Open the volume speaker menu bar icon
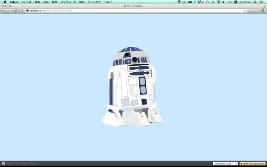 click(x=223, y=2)
